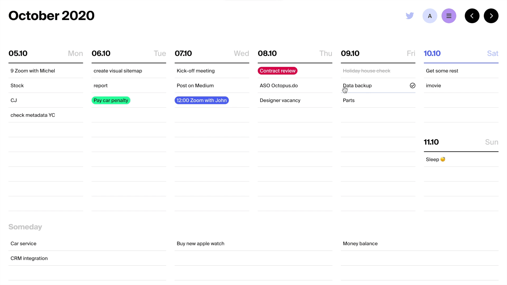Go to next week with right arrow

coord(491,16)
